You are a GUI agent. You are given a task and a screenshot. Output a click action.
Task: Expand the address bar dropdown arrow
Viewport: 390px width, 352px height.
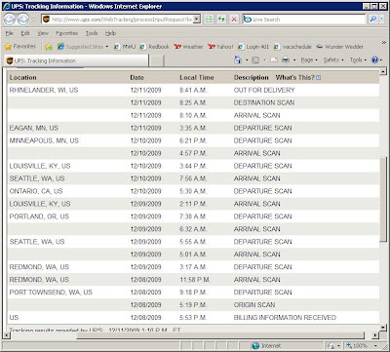click(197, 20)
